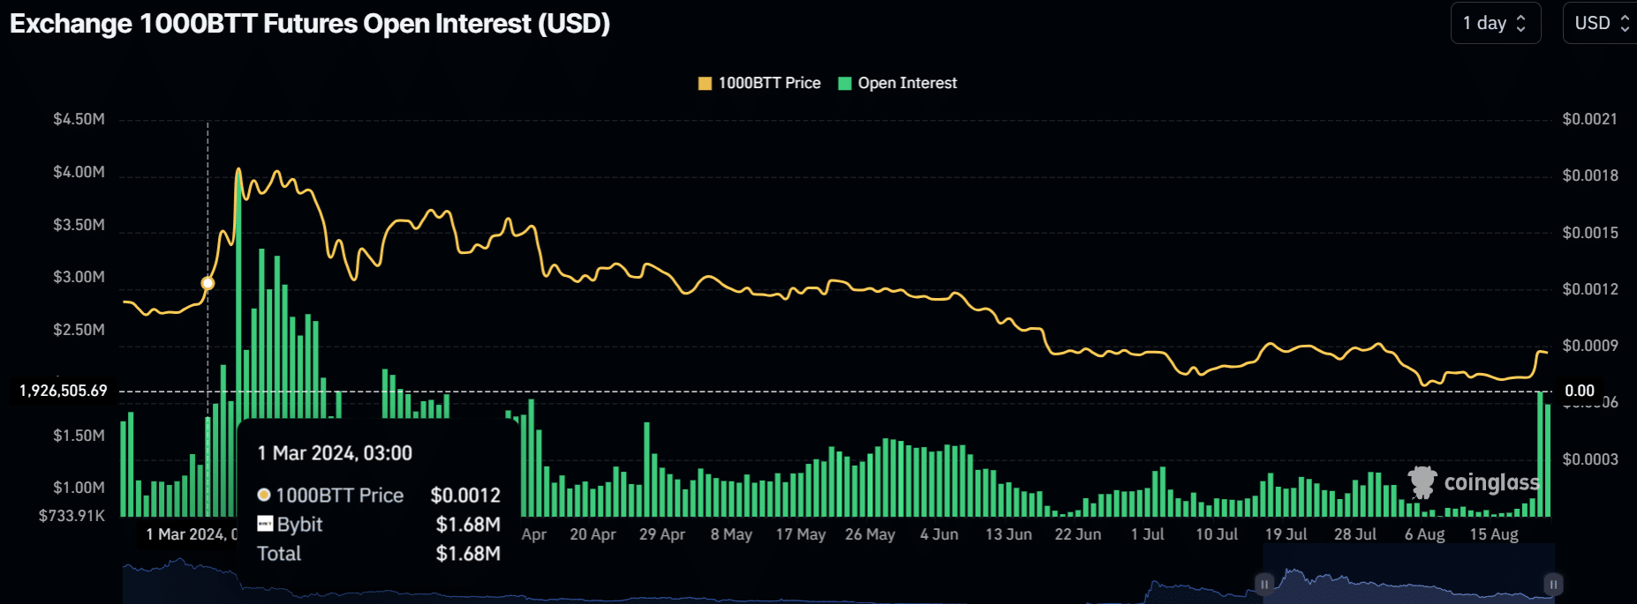Click the yellow 1000BTT Price legend swatch
Viewport: 1637px width, 604px height.
(x=705, y=84)
